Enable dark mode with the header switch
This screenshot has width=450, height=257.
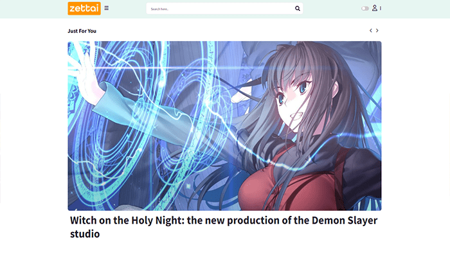click(364, 8)
